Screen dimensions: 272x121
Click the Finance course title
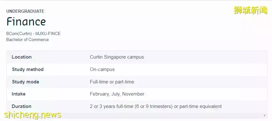click(x=26, y=22)
